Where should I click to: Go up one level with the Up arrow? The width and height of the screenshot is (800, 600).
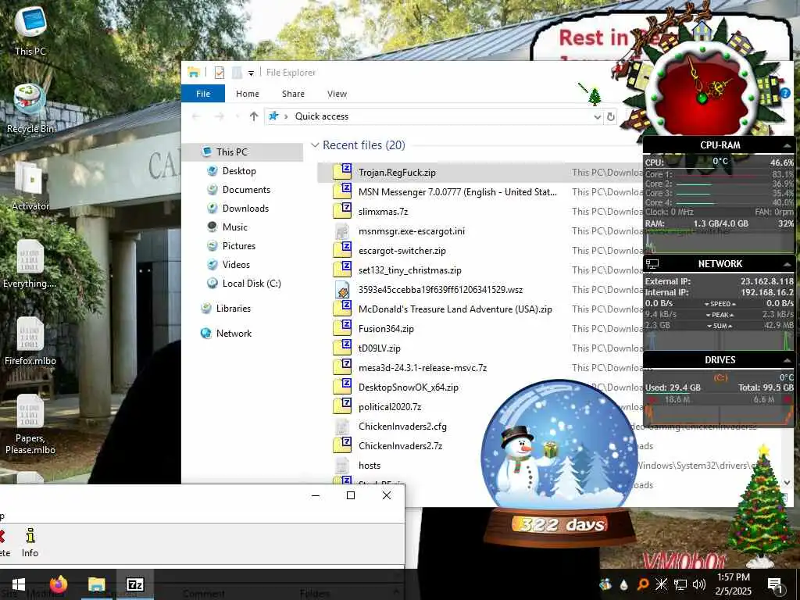[254, 116]
